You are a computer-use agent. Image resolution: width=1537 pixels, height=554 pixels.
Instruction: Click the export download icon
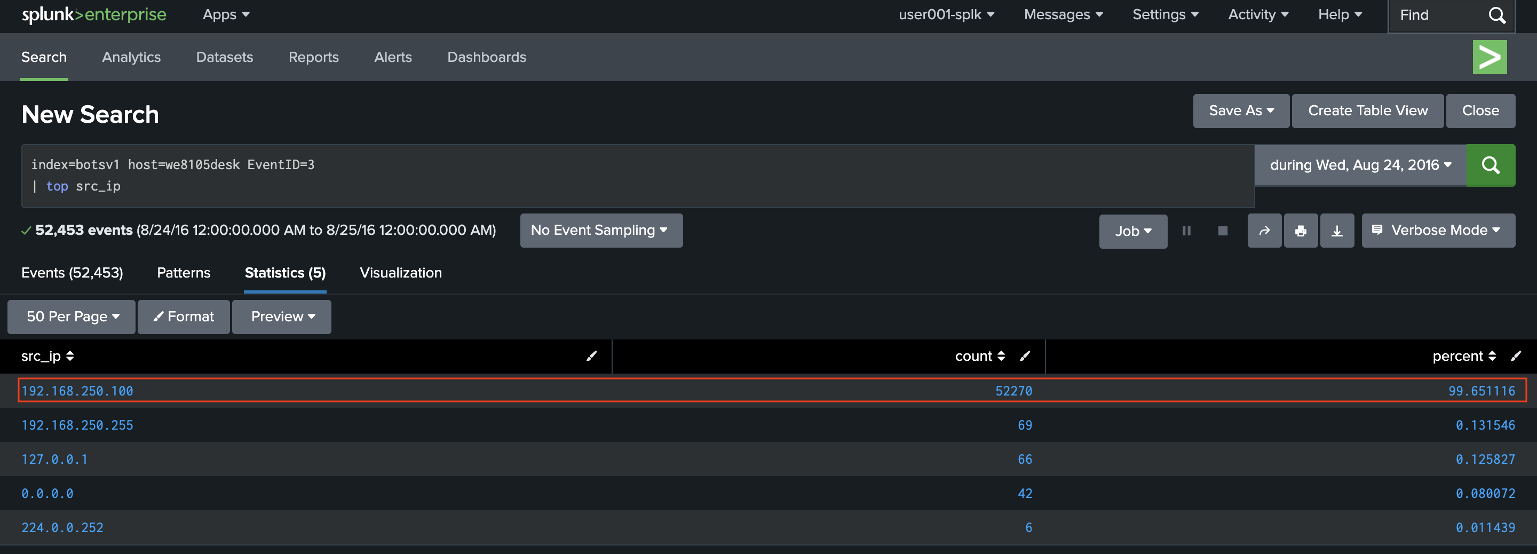coord(1337,231)
